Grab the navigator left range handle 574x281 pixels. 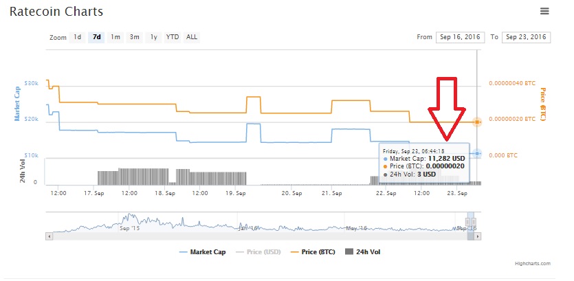point(467,222)
